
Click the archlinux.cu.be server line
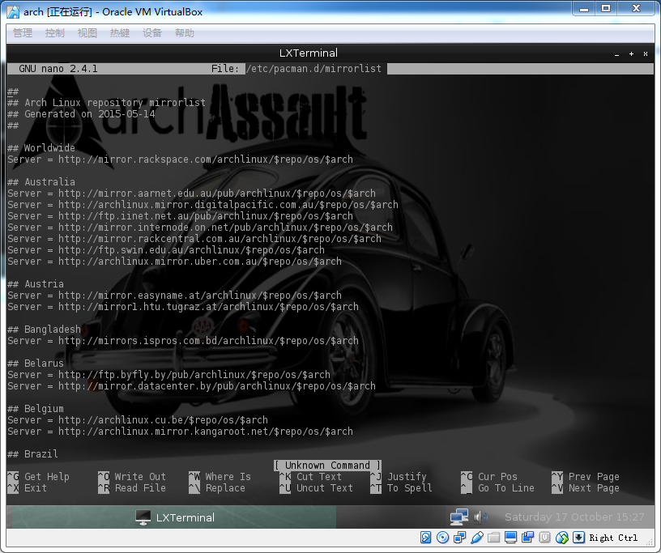tap(138, 420)
